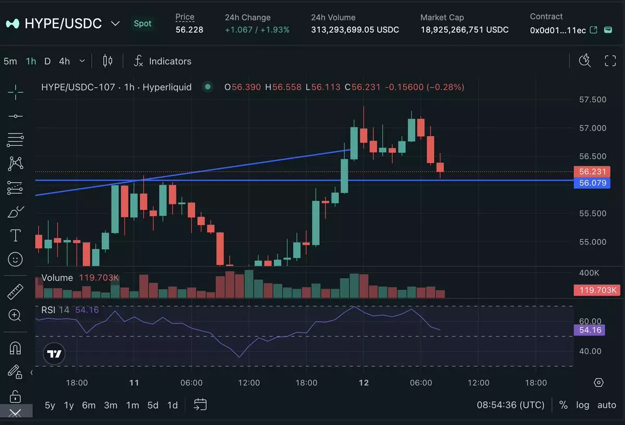Screen dimensions: 625x425
Task: Set the chart range to 1m
Action: 132,405
